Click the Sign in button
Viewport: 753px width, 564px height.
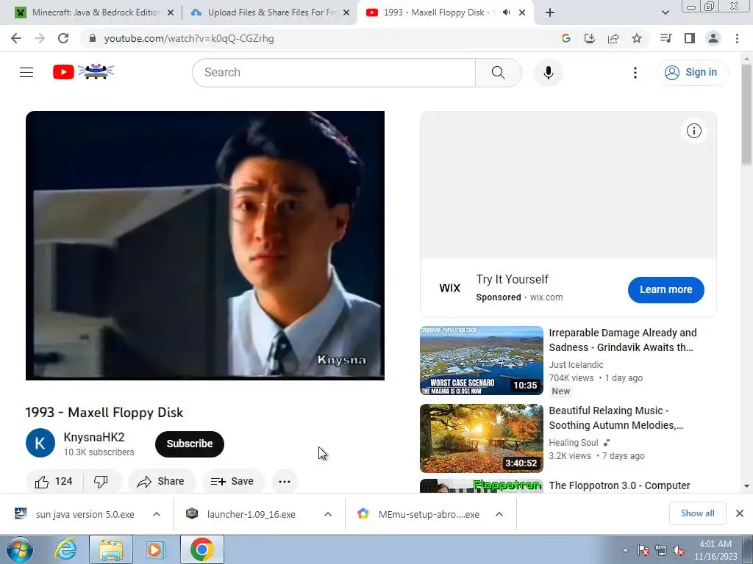click(691, 73)
